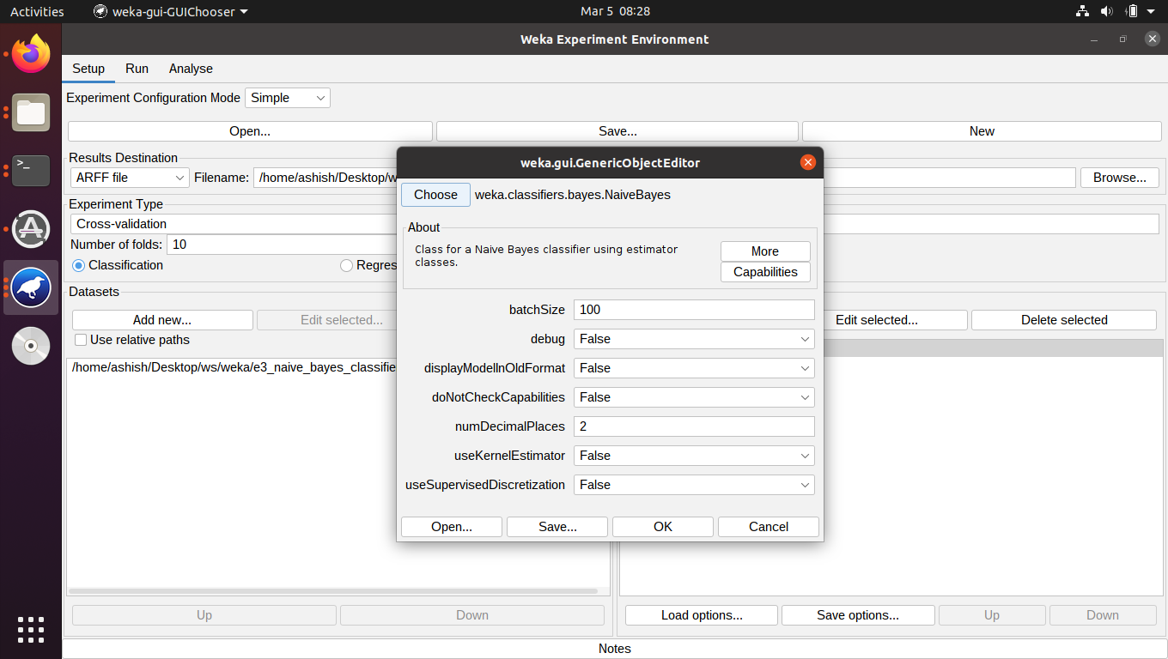
Task: Click Browse... for results destination
Action: point(1120,178)
